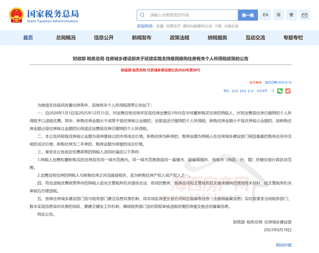Screen dimensions: 319x253
Task: Click the share icon beside print link
Action: [x=272, y=91]
